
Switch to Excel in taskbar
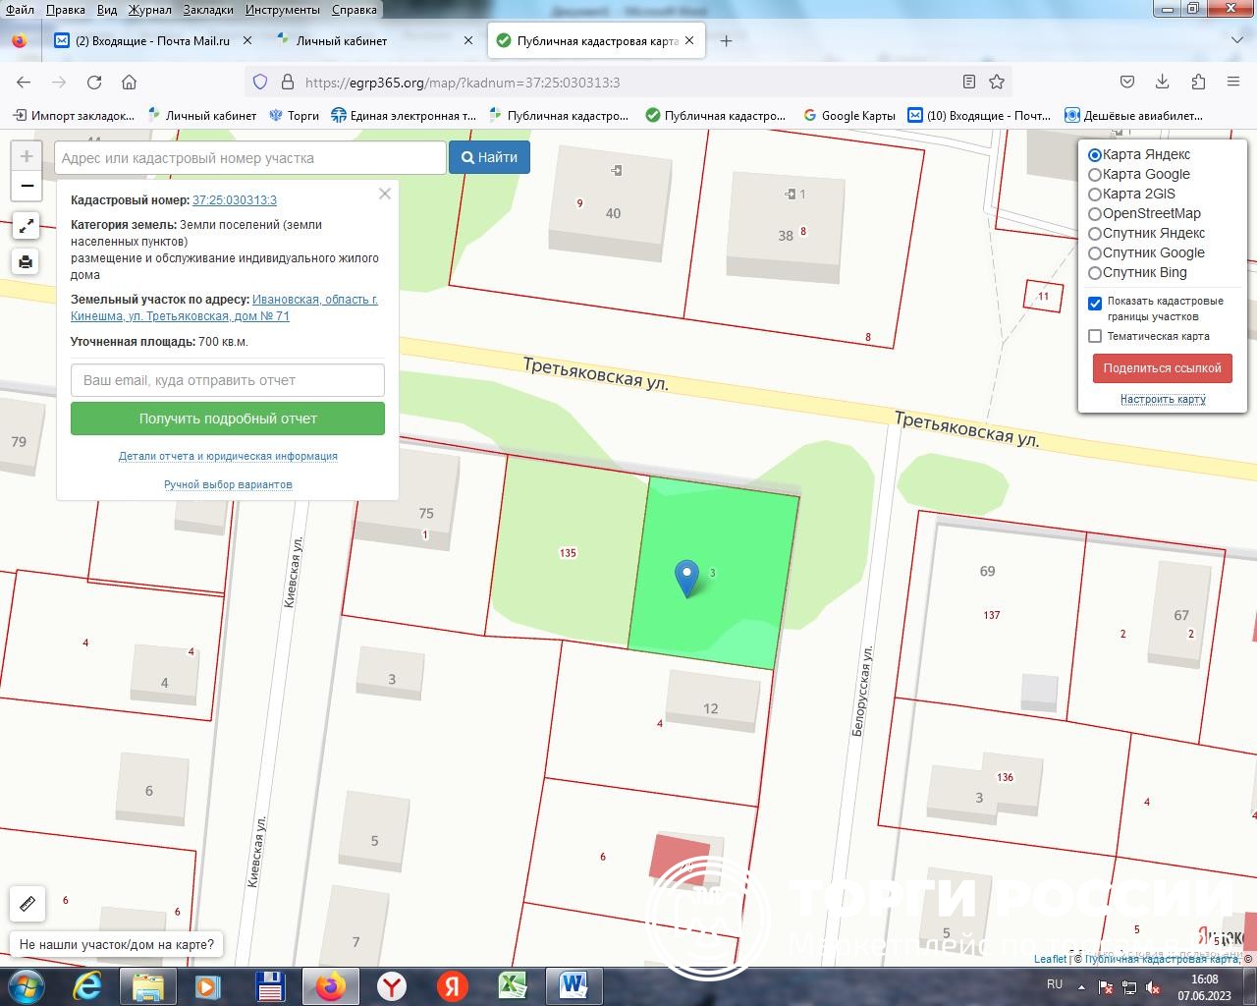click(x=513, y=985)
